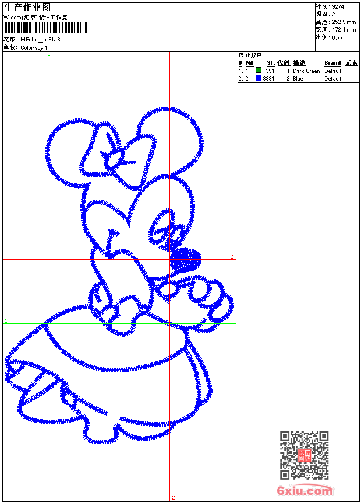Select the 'N#' column header
Viewport: 361px width, 502px height.
coord(250,63)
